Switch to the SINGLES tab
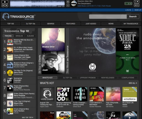Image resolution: width=142 pixels, height=119 pixels. coord(19,36)
